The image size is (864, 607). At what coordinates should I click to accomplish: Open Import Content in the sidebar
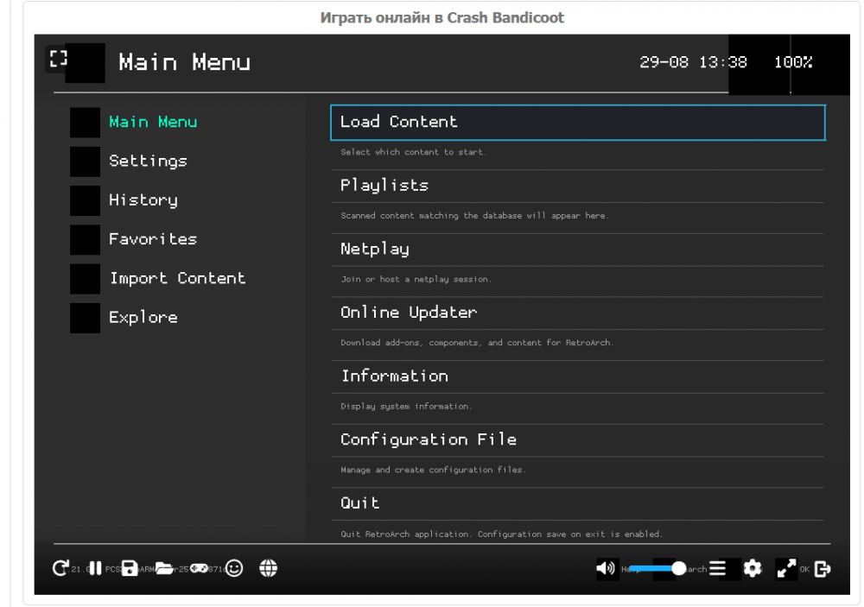177,278
